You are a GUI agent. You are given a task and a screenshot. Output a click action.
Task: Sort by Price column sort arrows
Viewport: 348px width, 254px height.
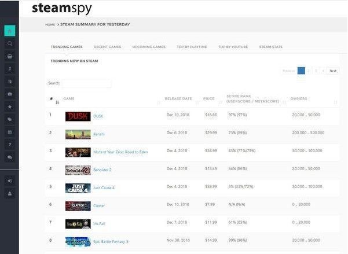click(221, 102)
